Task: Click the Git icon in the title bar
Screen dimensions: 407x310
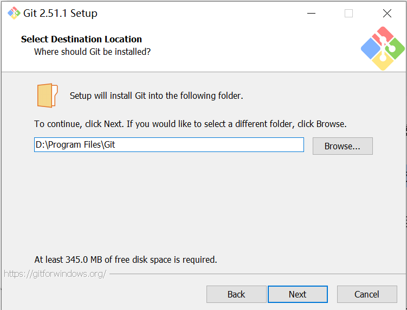Action: pos(14,14)
